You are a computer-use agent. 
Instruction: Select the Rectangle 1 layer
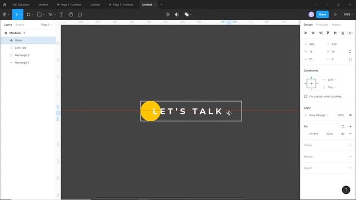[x=28, y=63]
